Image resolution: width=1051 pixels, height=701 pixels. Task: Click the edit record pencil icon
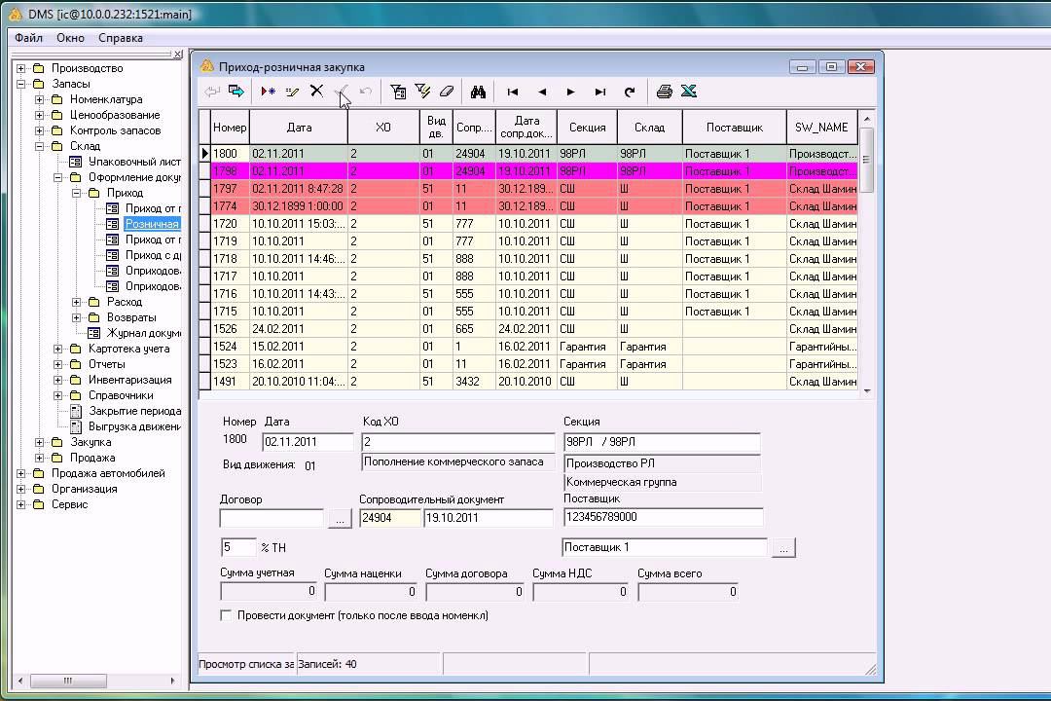pyautogui.click(x=292, y=92)
